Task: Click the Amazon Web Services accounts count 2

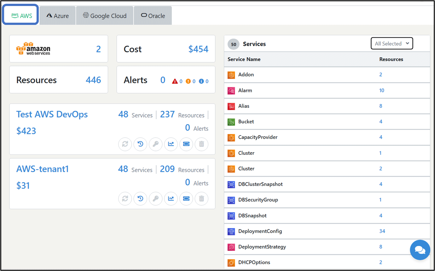Action: point(98,49)
